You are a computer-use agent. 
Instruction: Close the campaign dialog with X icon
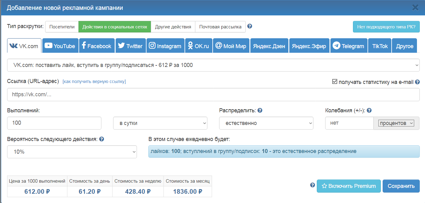415,8
